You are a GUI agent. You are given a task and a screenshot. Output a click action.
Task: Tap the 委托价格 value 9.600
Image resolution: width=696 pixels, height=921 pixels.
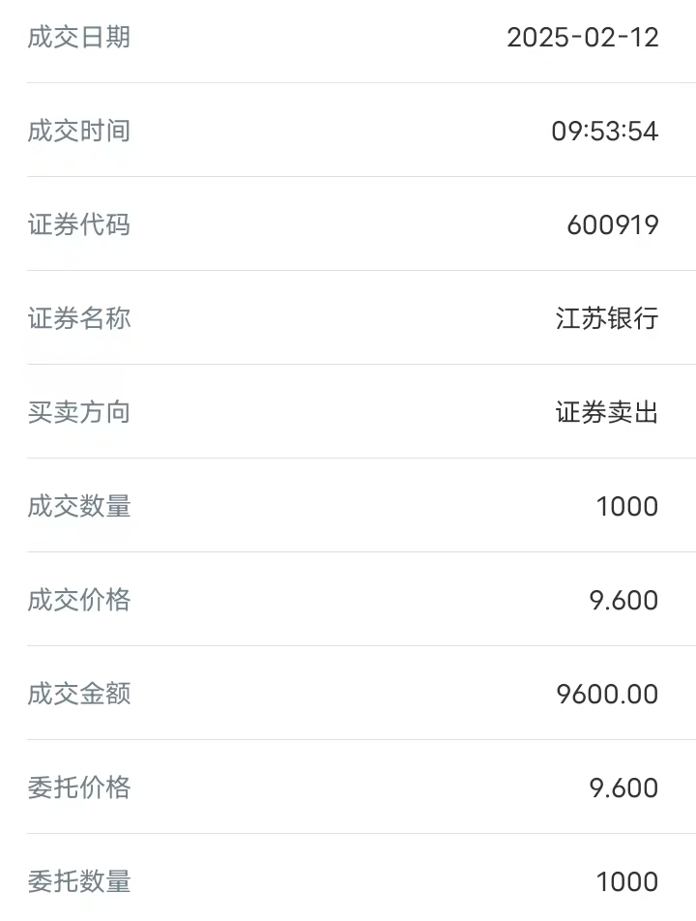[x=623, y=788]
